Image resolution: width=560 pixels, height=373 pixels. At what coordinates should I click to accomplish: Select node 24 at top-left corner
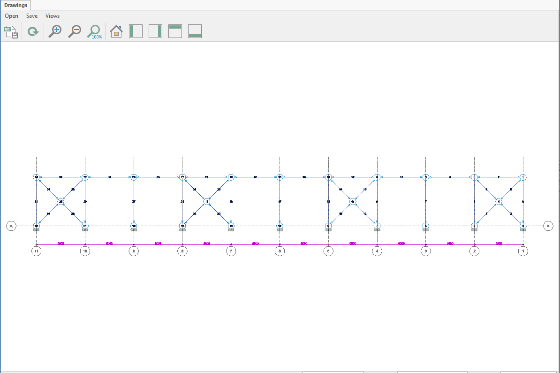coord(36,177)
